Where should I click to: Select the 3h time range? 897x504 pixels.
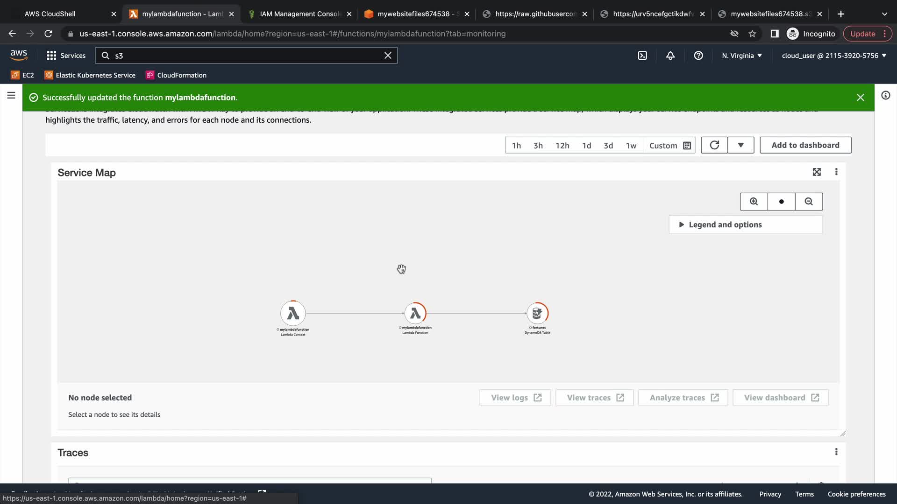pyautogui.click(x=538, y=146)
